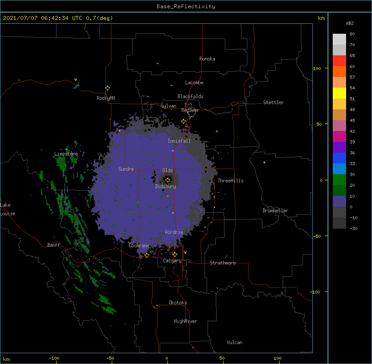Click the Banff label
The image size is (372, 364).
pyautogui.click(x=54, y=245)
